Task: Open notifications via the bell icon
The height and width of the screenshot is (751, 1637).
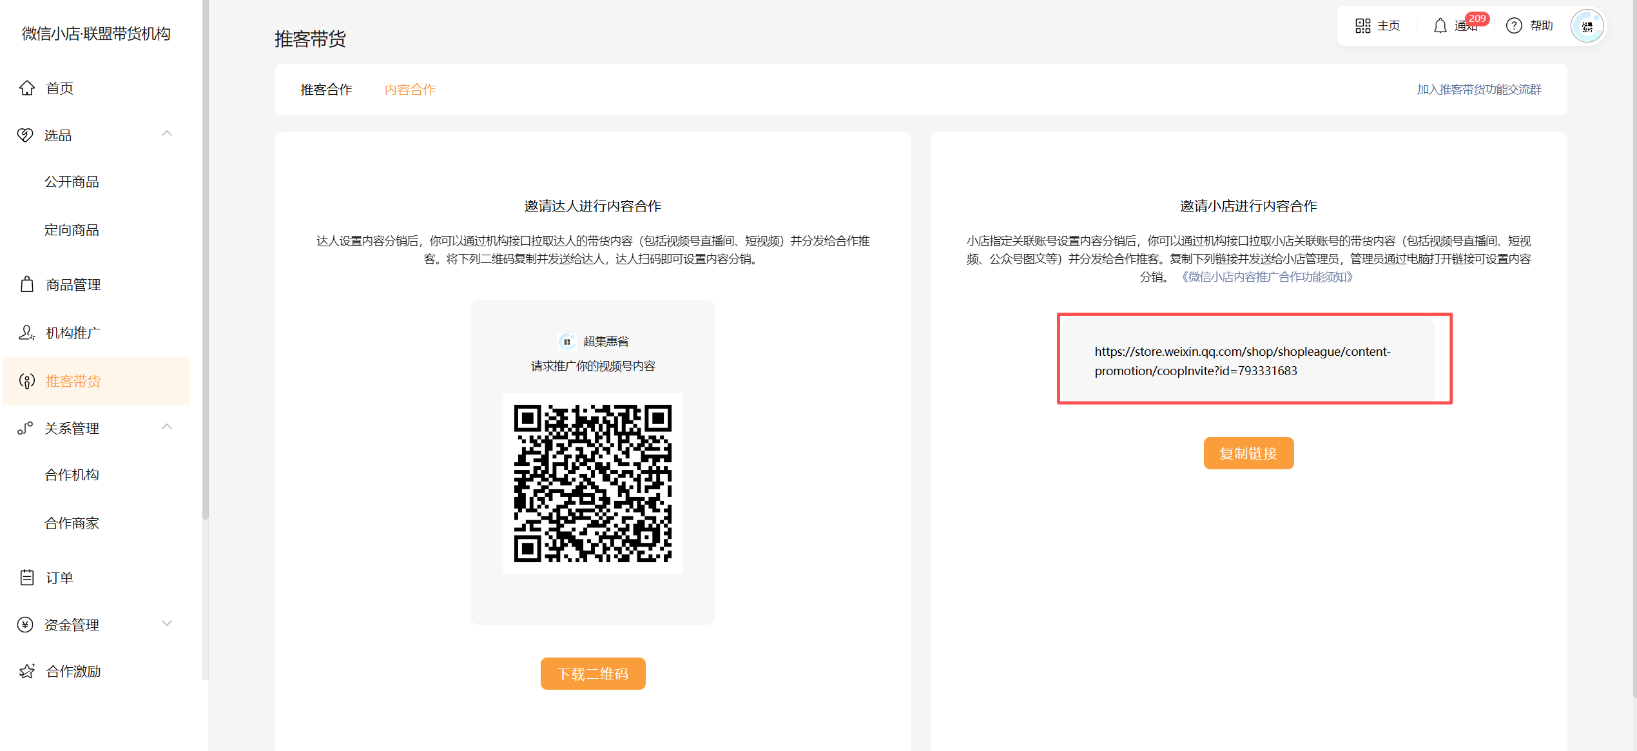Action: (x=1440, y=26)
